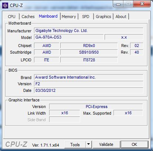Click the disabled maximize button
The height and width of the screenshot is (151, 153).
coord(128,4)
